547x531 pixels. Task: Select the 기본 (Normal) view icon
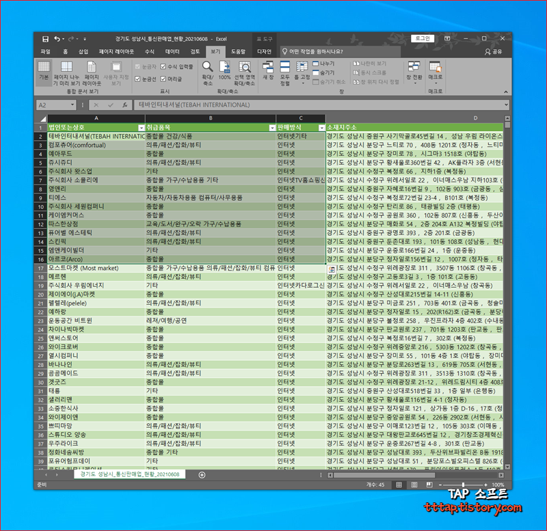coord(44,74)
